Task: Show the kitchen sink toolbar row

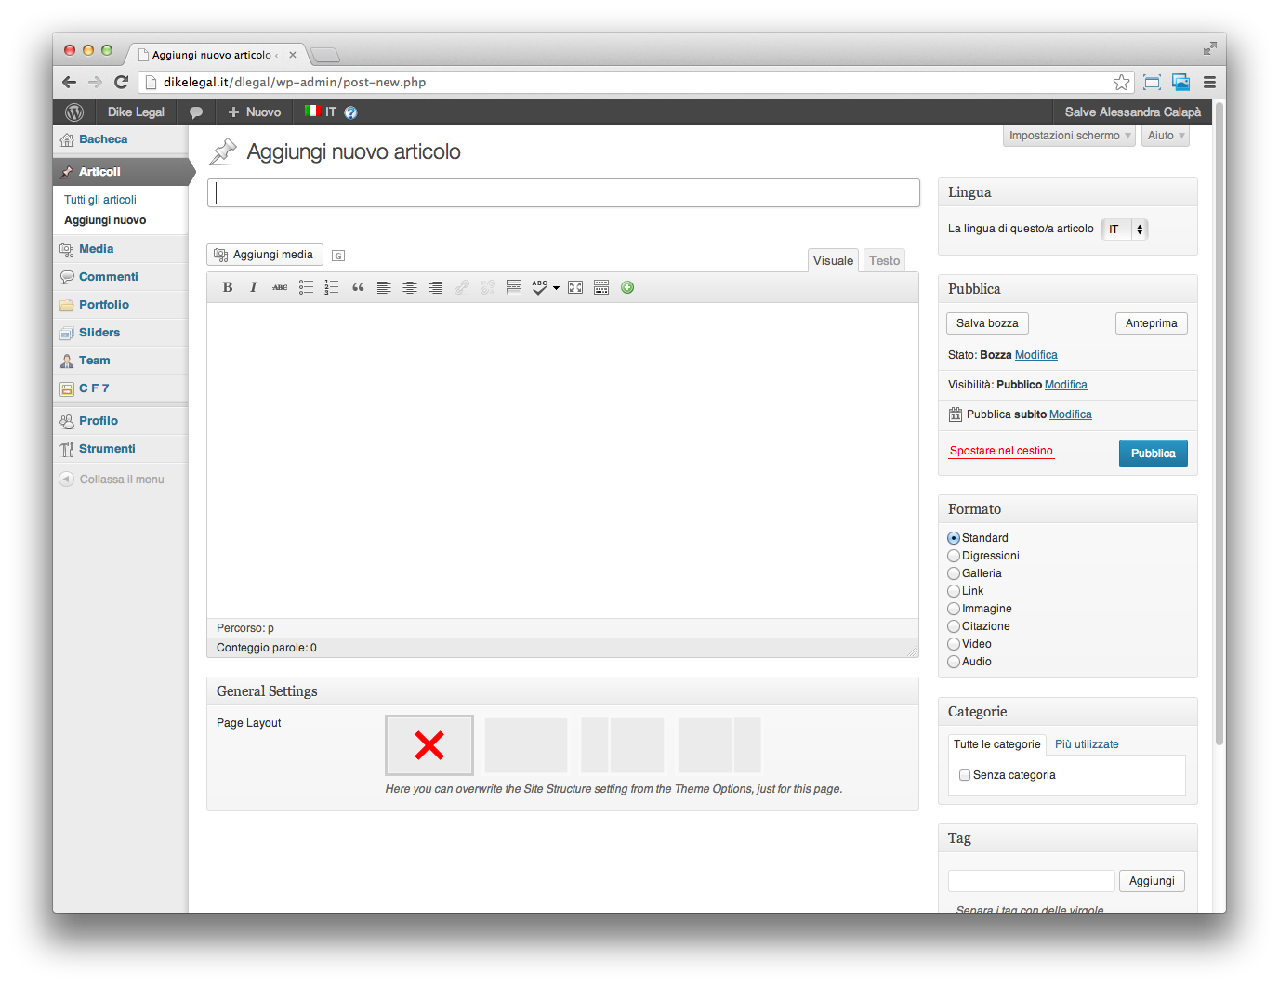Action: pyautogui.click(x=601, y=287)
